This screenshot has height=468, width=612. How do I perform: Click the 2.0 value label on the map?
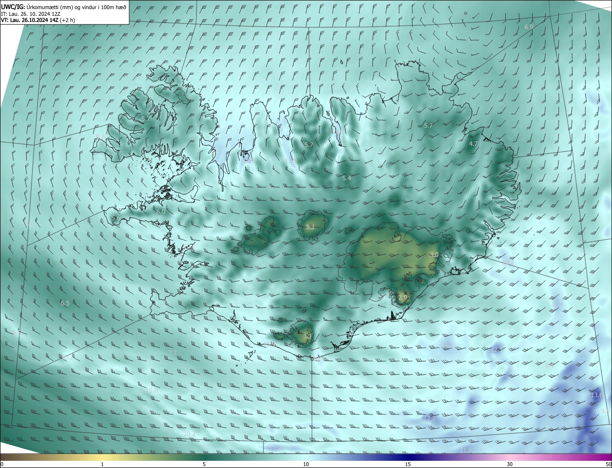point(403,297)
